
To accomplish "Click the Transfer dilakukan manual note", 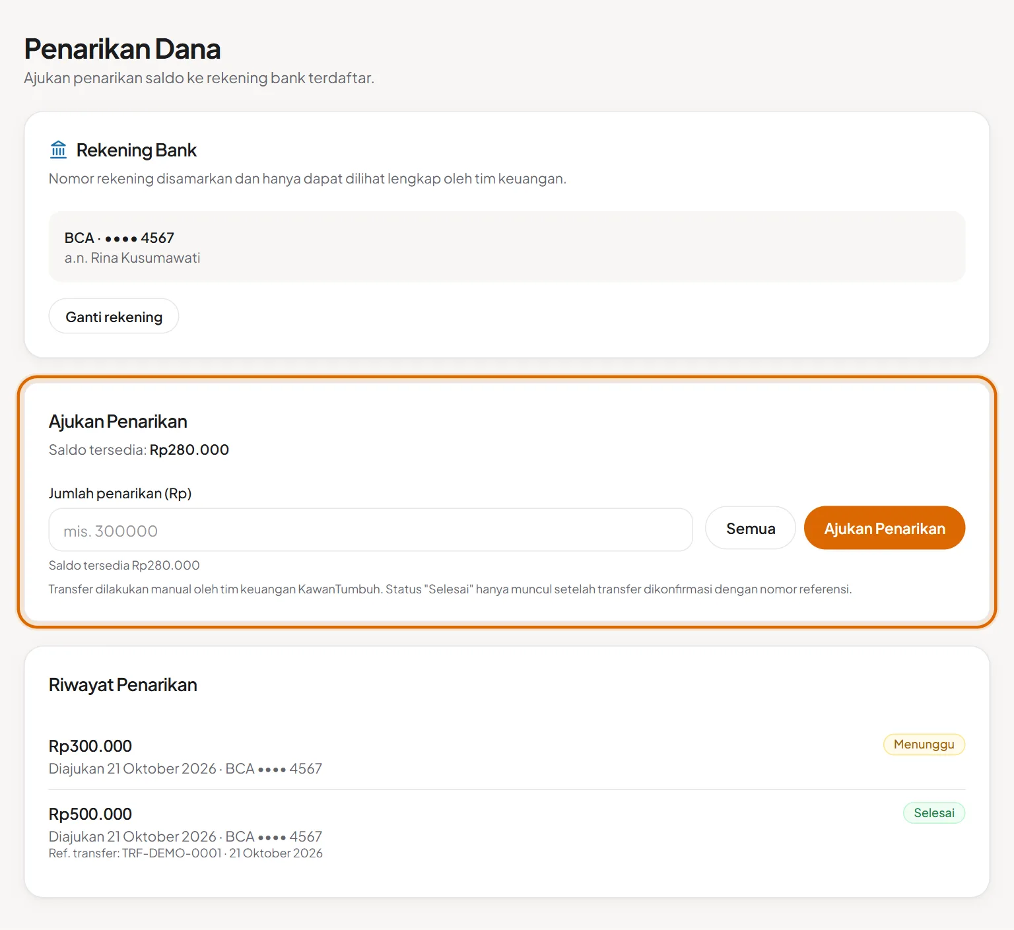I will [x=450, y=589].
